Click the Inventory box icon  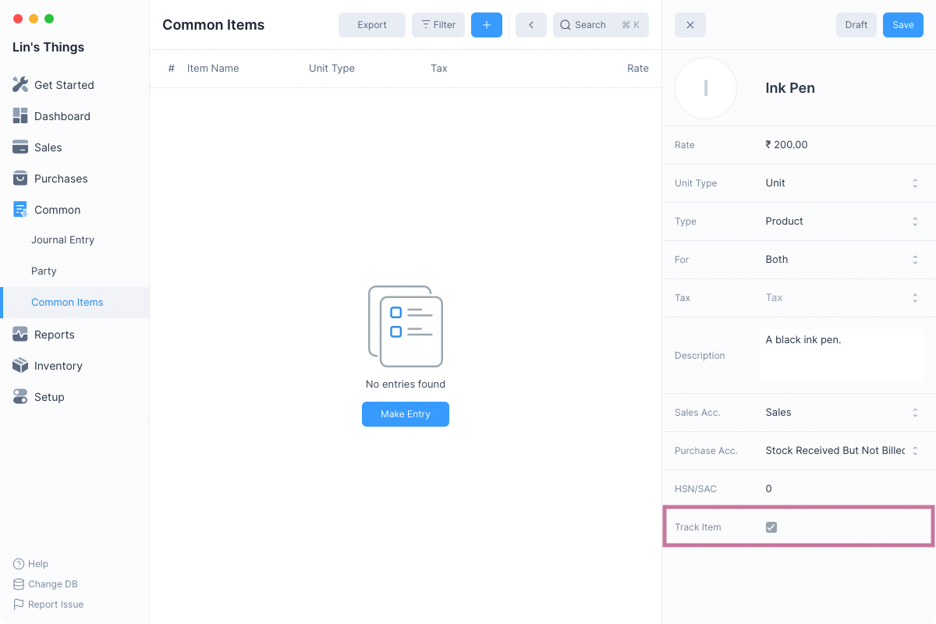(x=20, y=366)
